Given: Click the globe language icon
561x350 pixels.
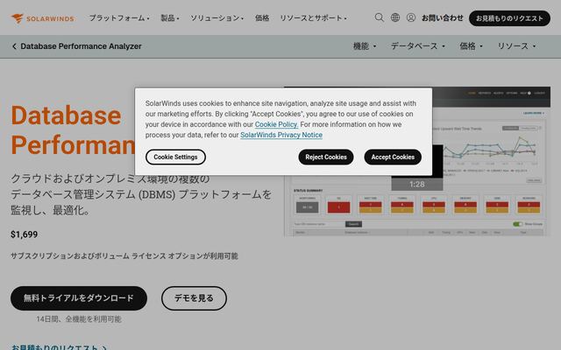Looking at the screenshot, I should pyautogui.click(x=395, y=17).
